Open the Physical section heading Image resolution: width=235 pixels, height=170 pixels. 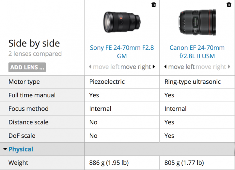point(21,149)
